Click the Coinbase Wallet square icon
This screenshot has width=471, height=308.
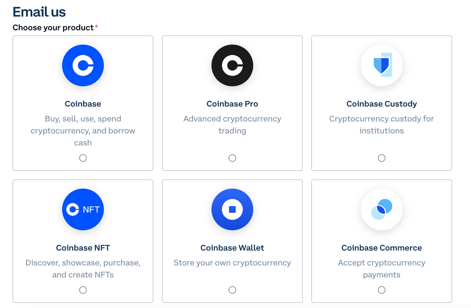point(232,209)
